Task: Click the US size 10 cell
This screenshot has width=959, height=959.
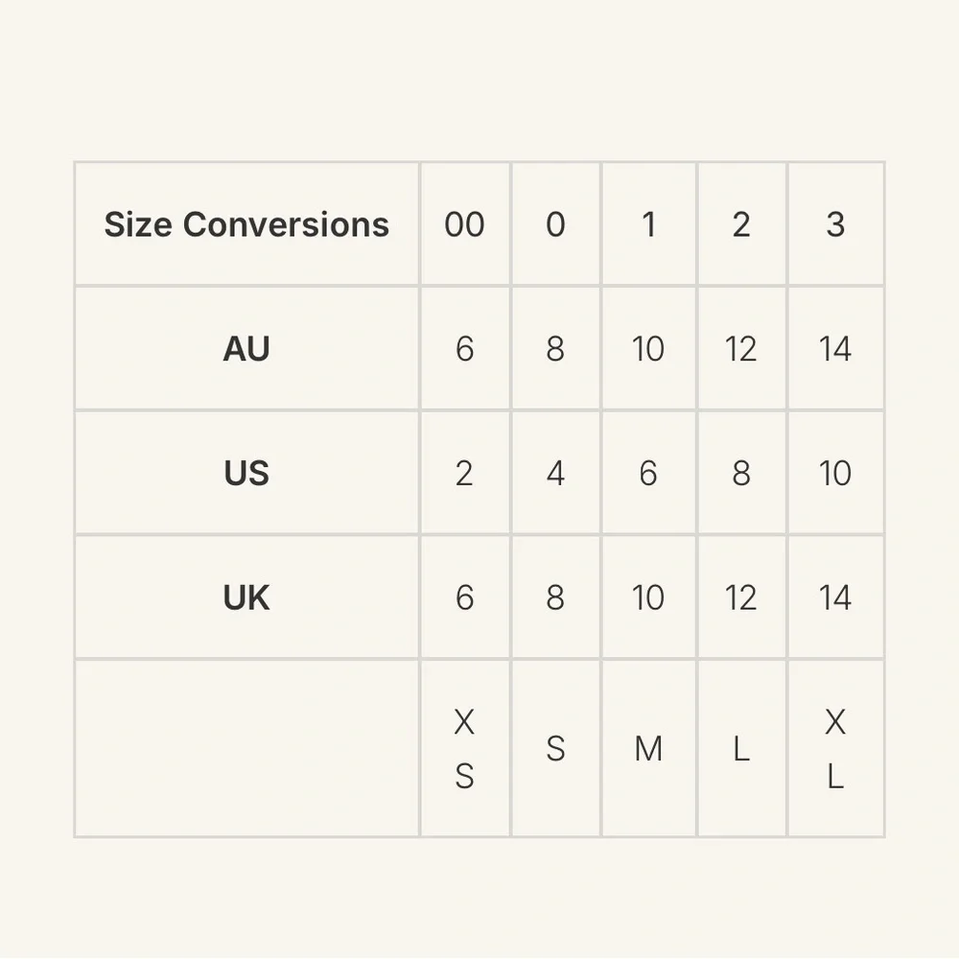Action: coord(835,474)
